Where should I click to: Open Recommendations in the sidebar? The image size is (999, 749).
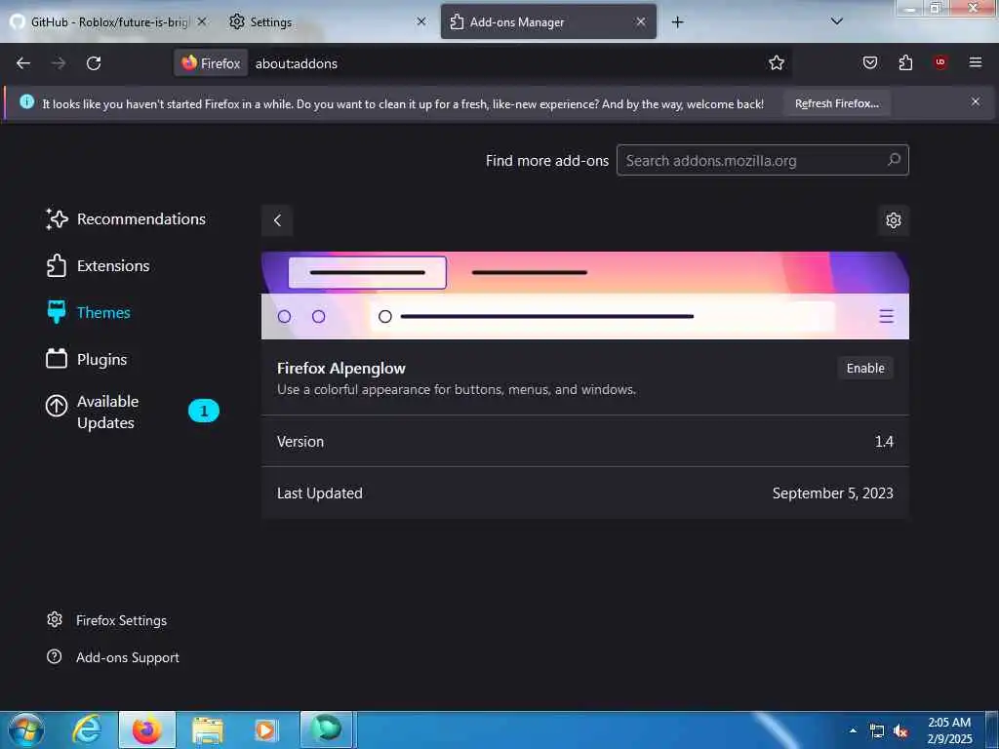click(x=126, y=219)
